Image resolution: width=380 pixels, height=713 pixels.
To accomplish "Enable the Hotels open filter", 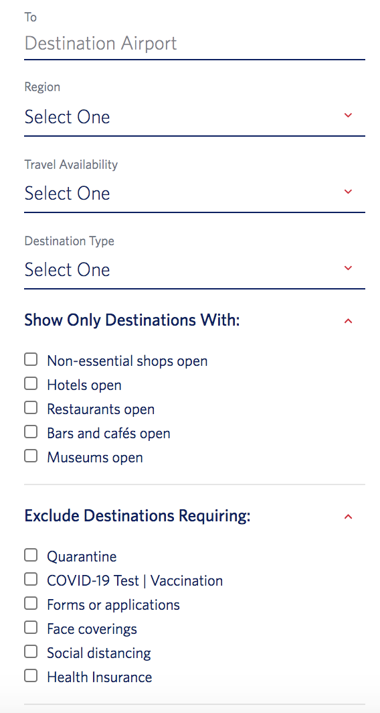I will (31, 384).
